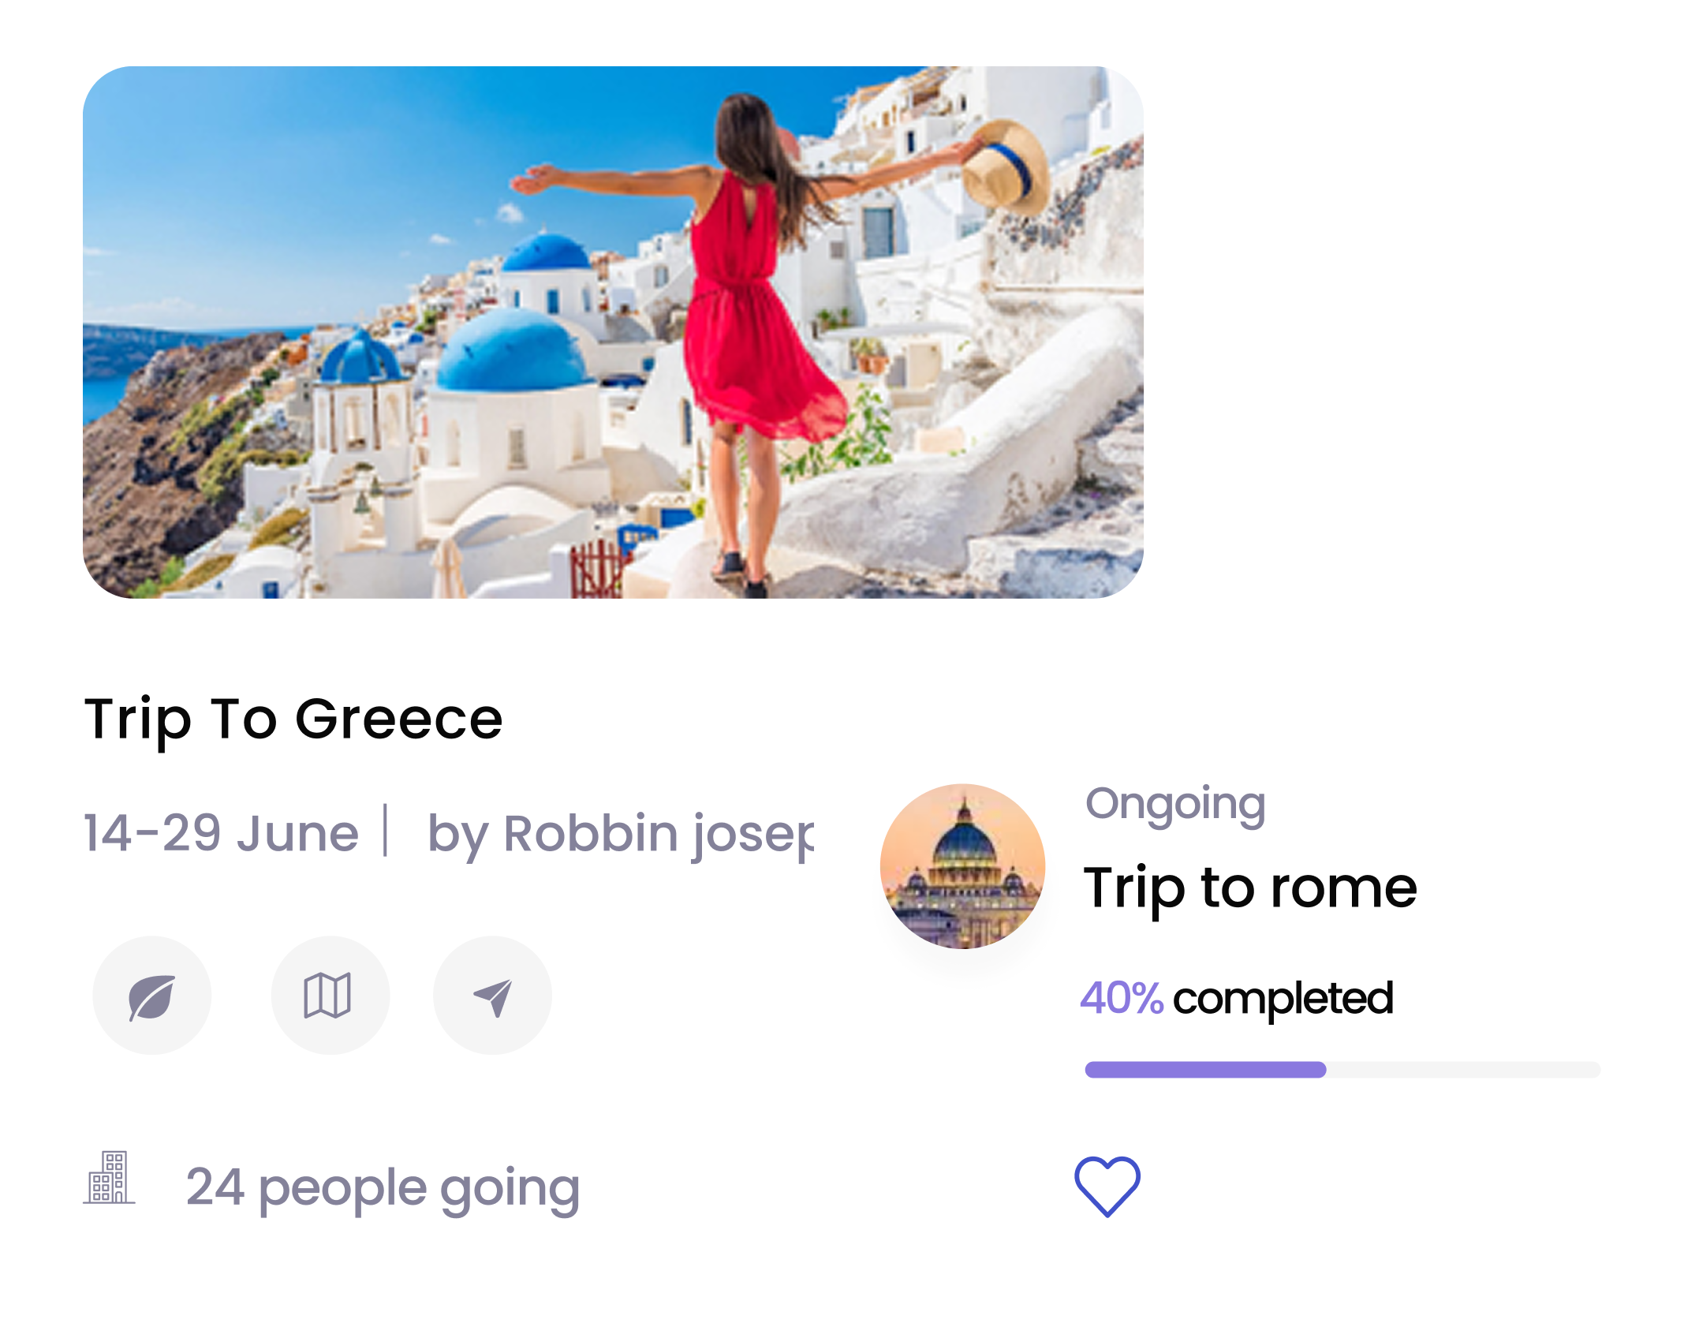Click the purple trip progress bar fill

1205,1070
